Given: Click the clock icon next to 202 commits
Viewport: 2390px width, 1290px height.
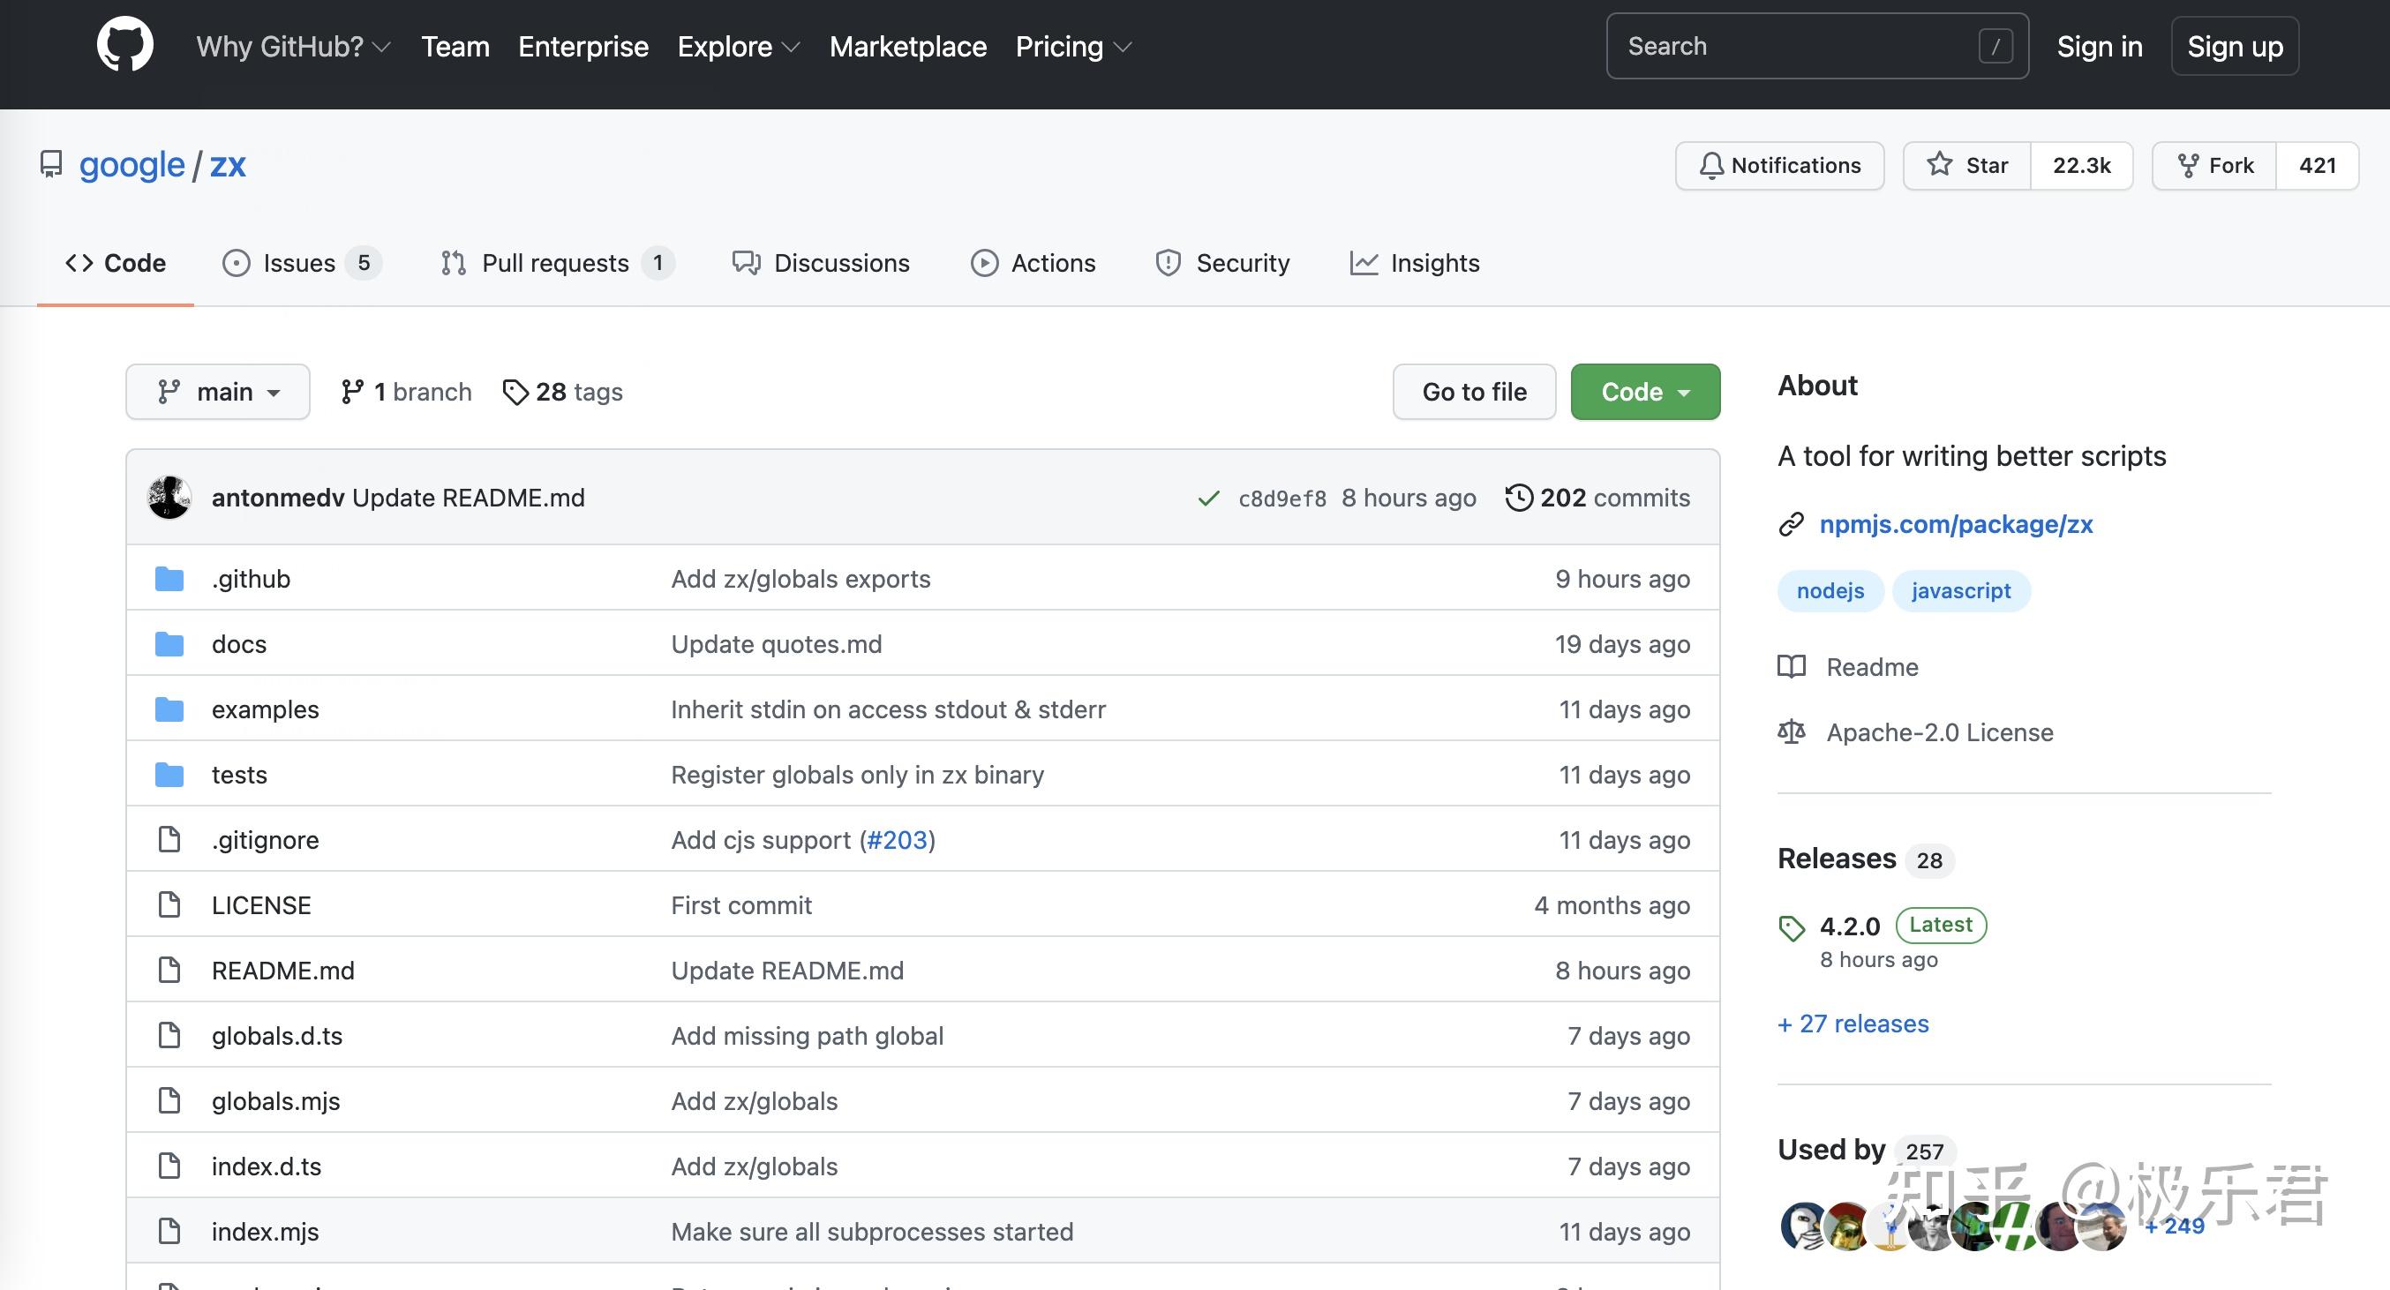Looking at the screenshot, I should (x=1518, y=497).
